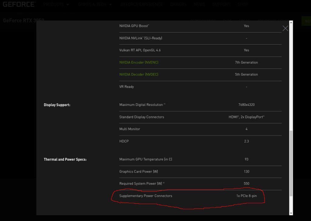Visit the Shop link in navigation
Viewport: 311px width, 221px height.
(243, 5)
